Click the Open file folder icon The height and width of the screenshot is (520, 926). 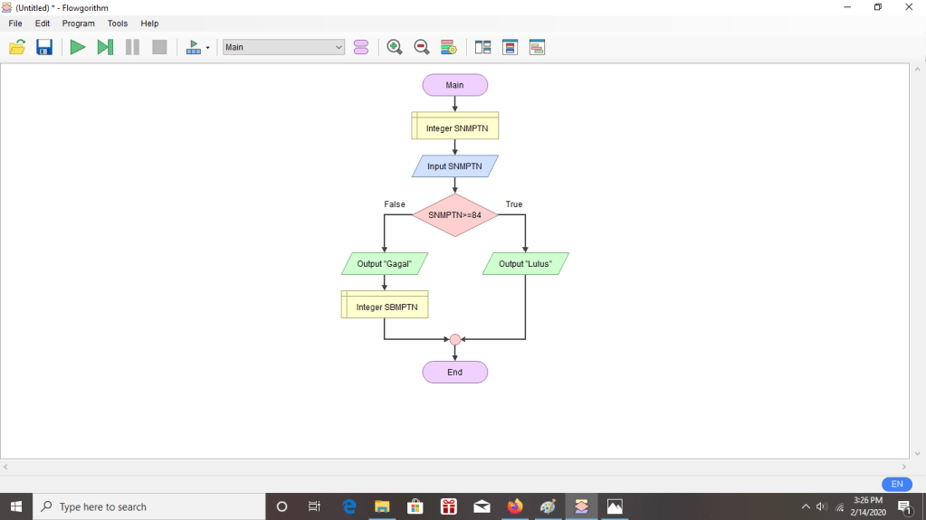pos(17,47)
